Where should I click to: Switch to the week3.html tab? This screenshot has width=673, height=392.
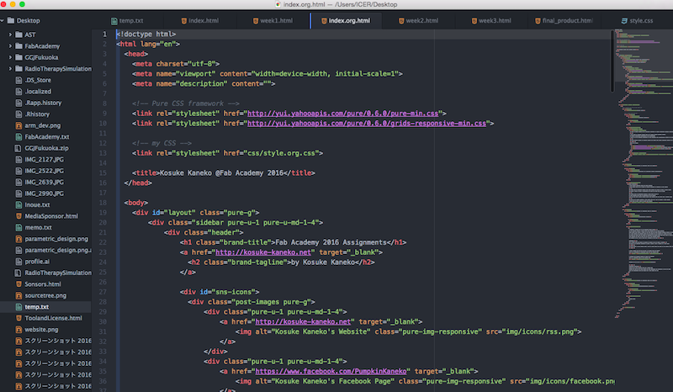492,20
